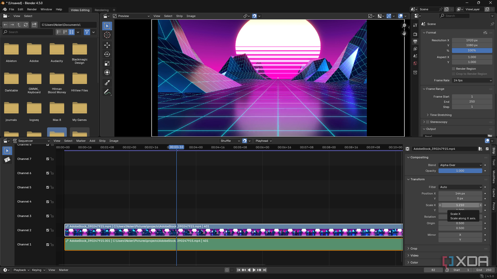Select the Rotate tool in preview toolbar
This screenshot has width=497, height=279.
click(x=107, y=54)
